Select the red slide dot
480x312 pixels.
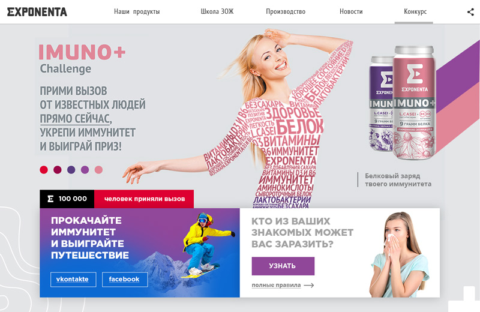[x=44, y=170]
